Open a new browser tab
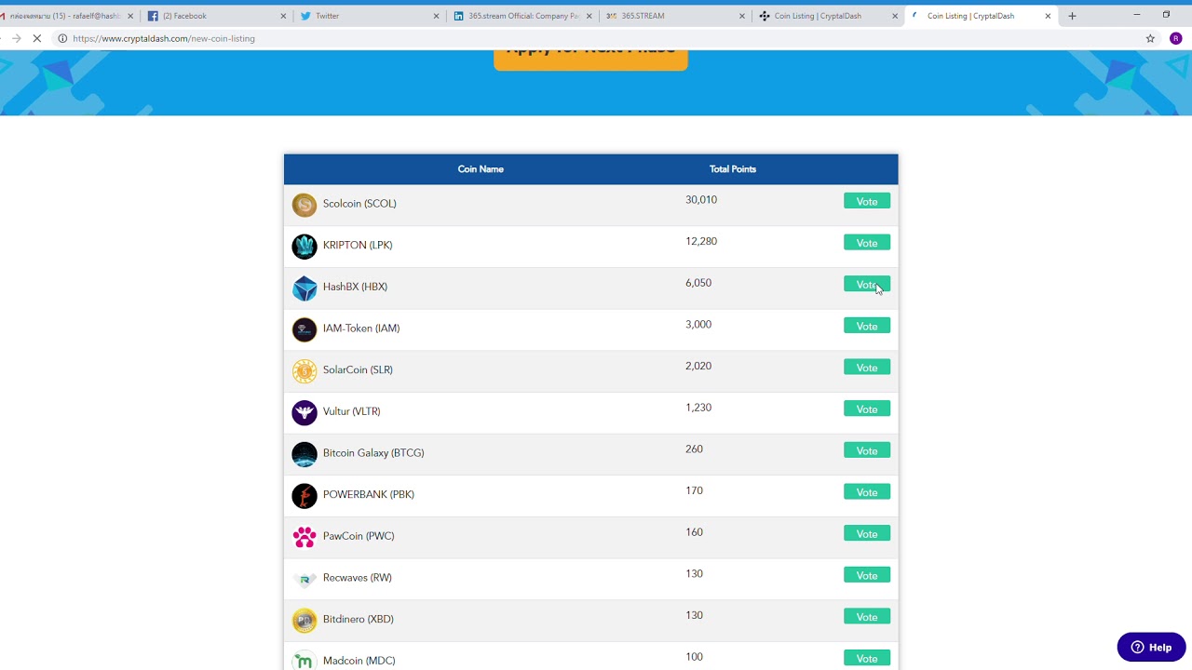1192x670 pixels. [1072, 16]
